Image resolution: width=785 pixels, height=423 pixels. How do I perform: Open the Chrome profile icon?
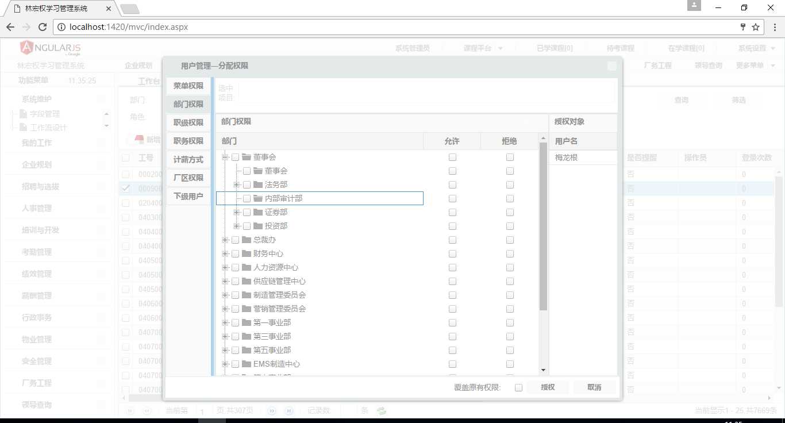pos(695,5)
